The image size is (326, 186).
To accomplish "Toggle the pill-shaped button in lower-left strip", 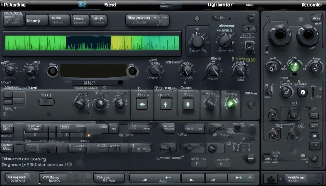I will coord(47,102).
